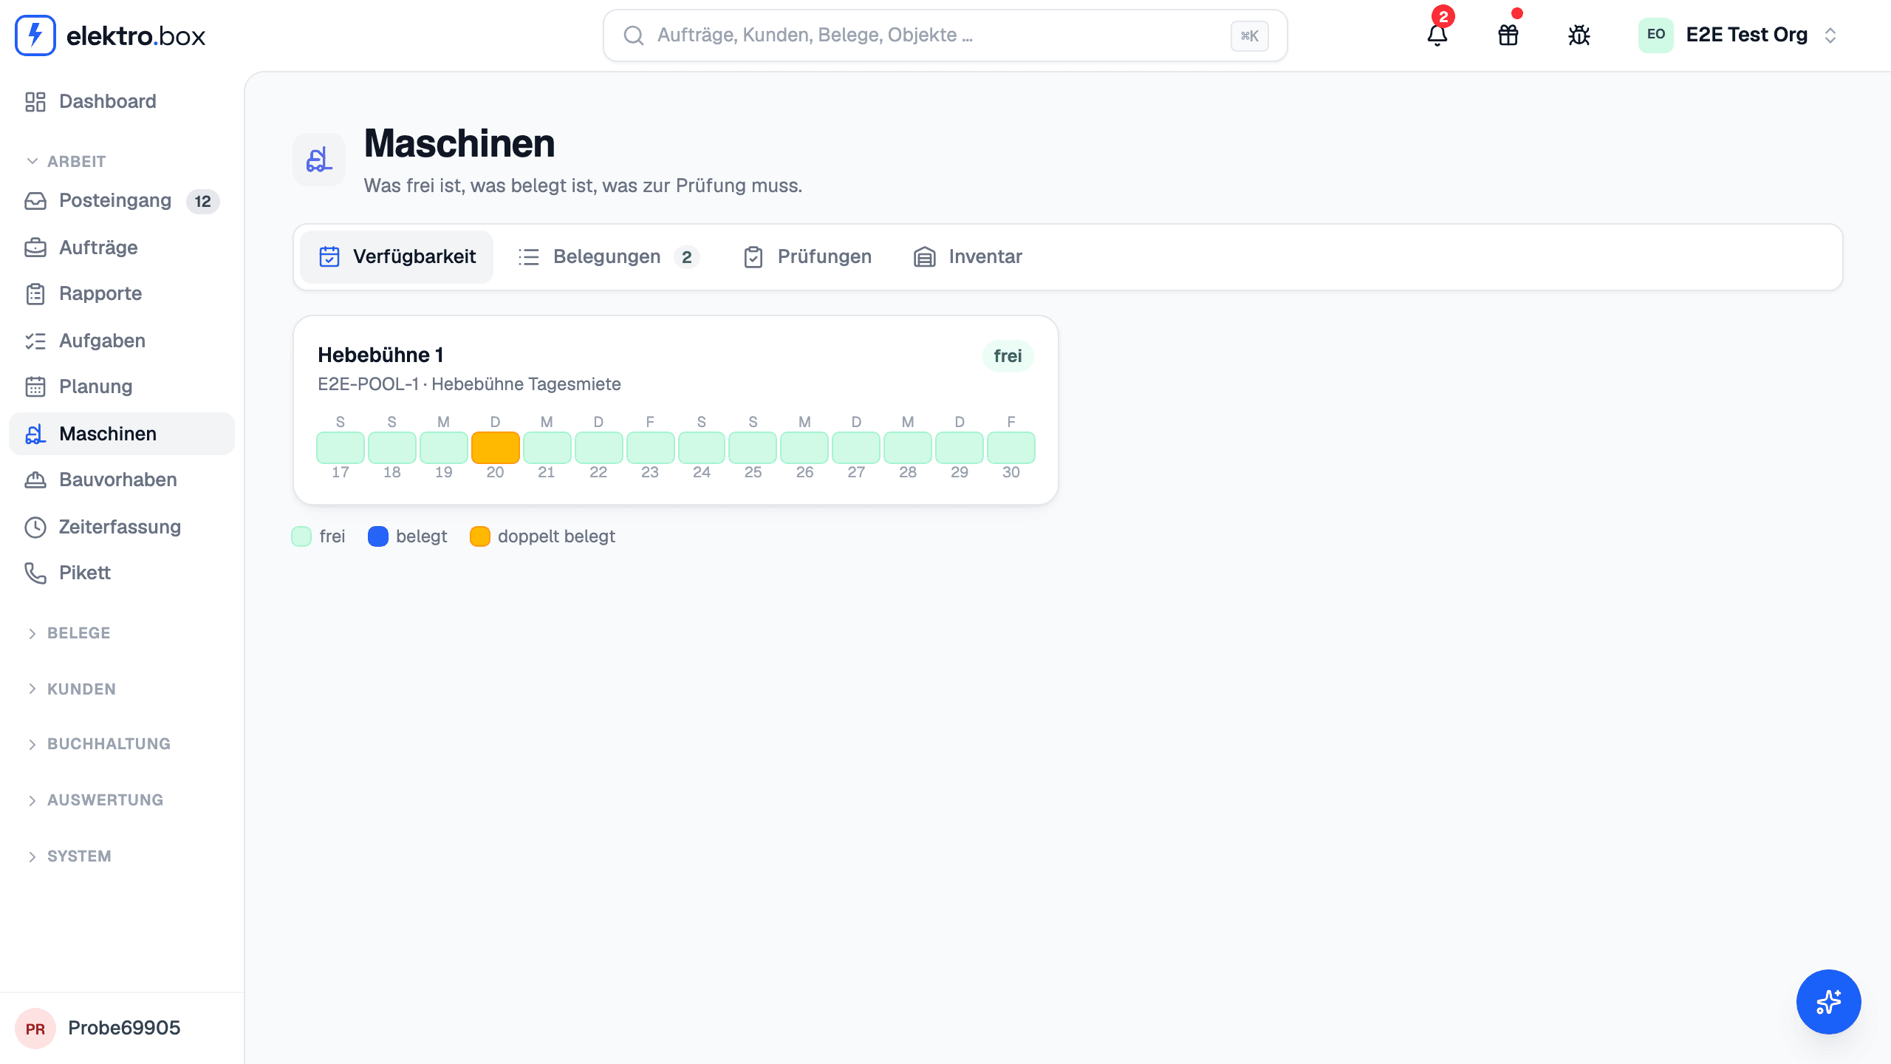Click the Posteingang 12 count badge
This screenshot has height=1064, width=1891.
[x=202, y=201]
